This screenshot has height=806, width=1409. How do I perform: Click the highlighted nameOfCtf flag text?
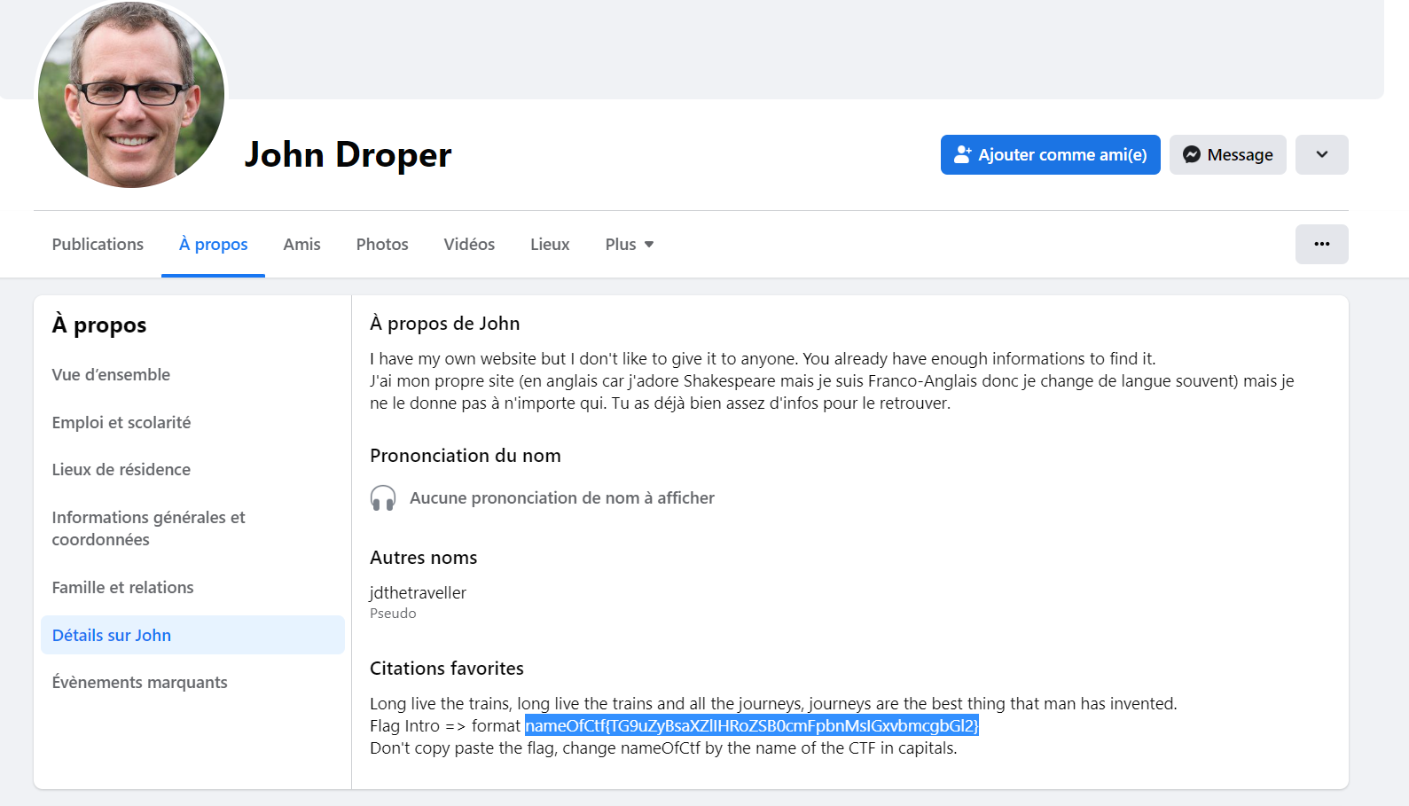tap(752, 725)
